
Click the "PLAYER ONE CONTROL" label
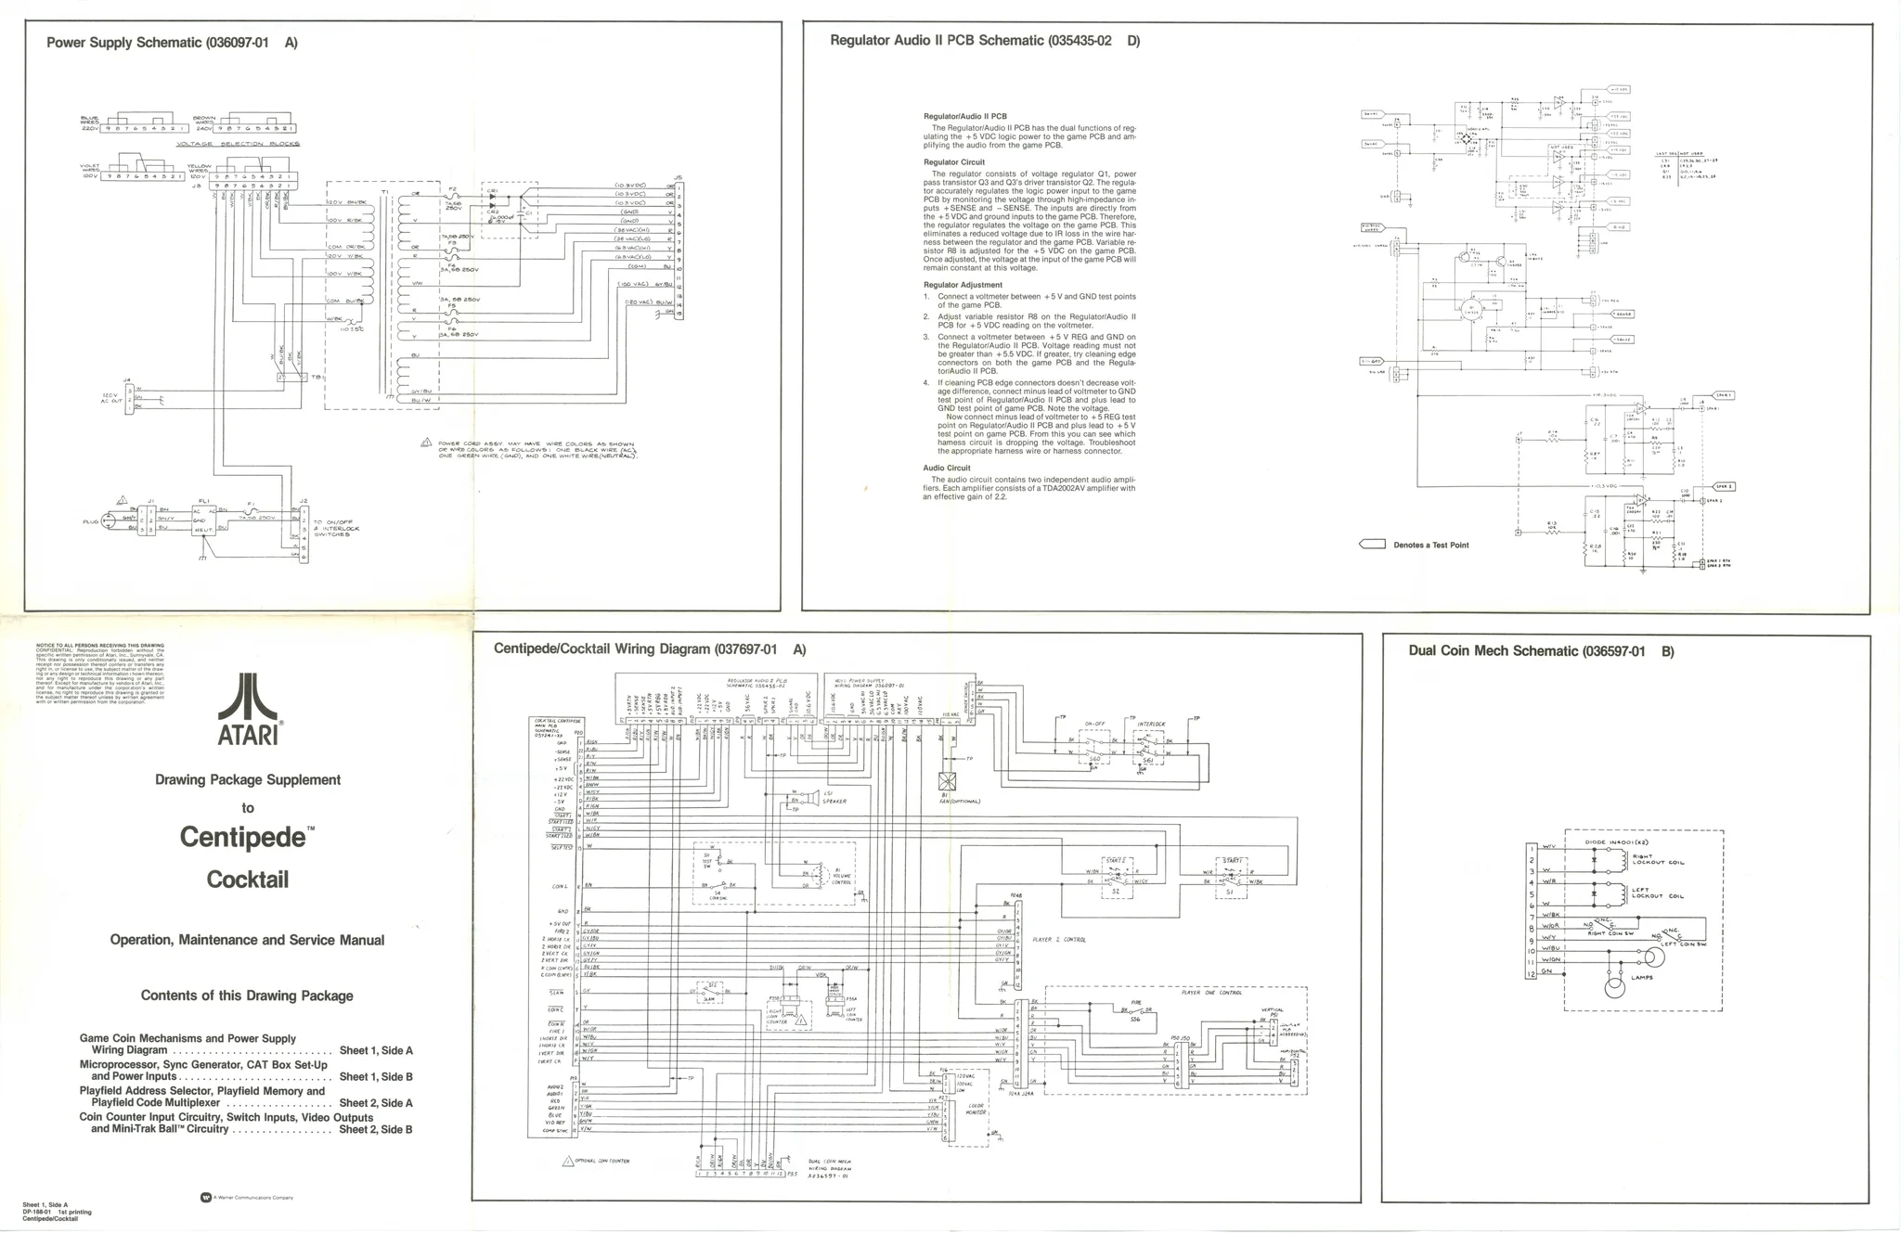(1211, 993)
